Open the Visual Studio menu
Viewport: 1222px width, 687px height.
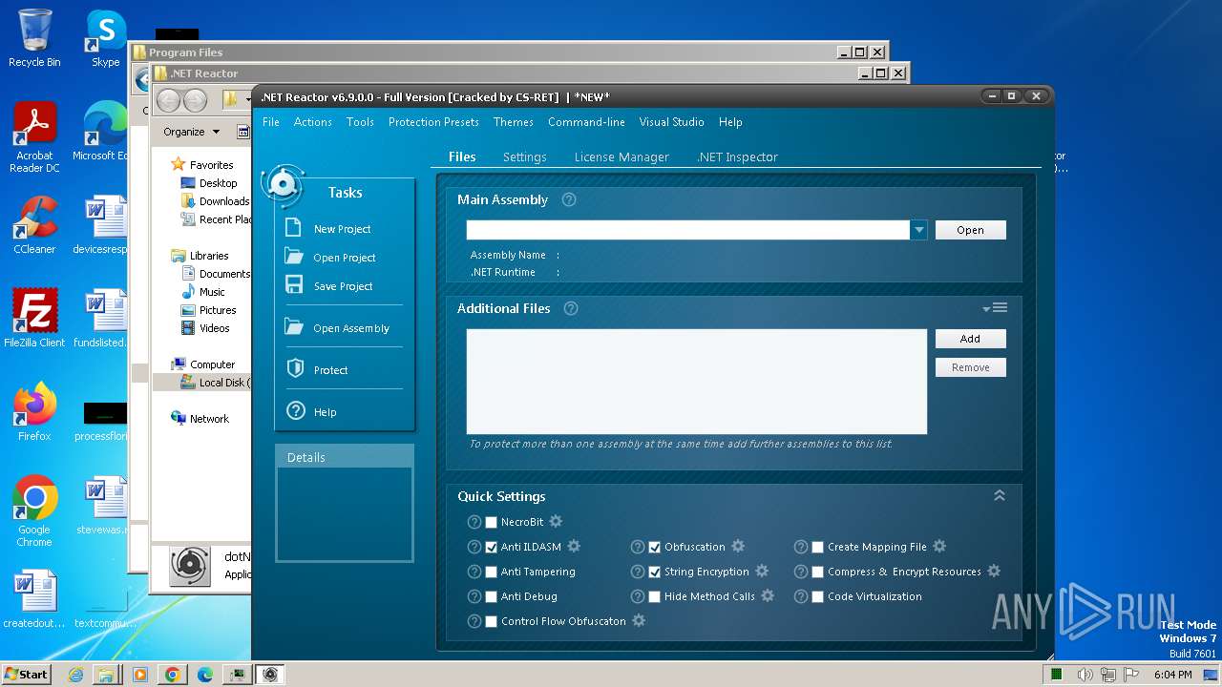click(x=671, y=122)
